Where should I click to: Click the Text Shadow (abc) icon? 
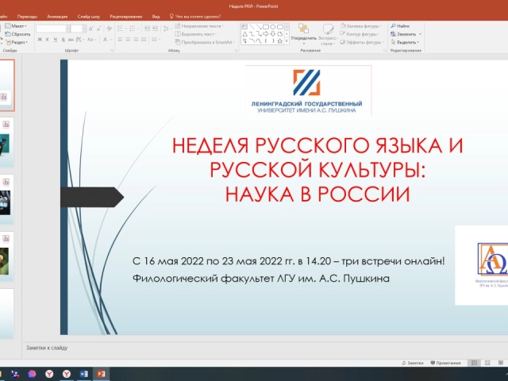(71, 40)
